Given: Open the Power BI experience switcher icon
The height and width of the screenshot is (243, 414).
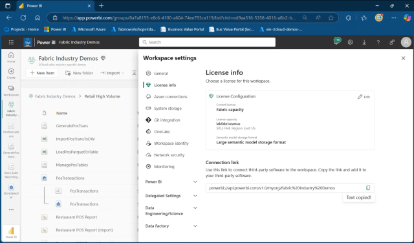Looking at the screenshot, I should tap(11, 232).
